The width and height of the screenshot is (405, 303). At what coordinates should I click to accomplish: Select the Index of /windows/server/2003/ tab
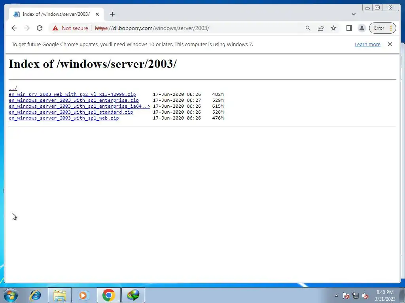(x=56, y=14)
